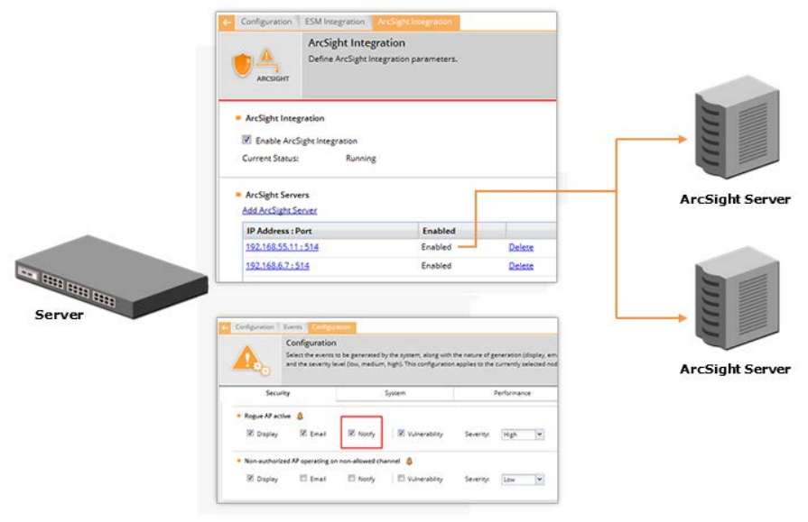Click the warning triangle with gears icon
The height and width of the screenshot is (522, 808).
tap(250, 361)
